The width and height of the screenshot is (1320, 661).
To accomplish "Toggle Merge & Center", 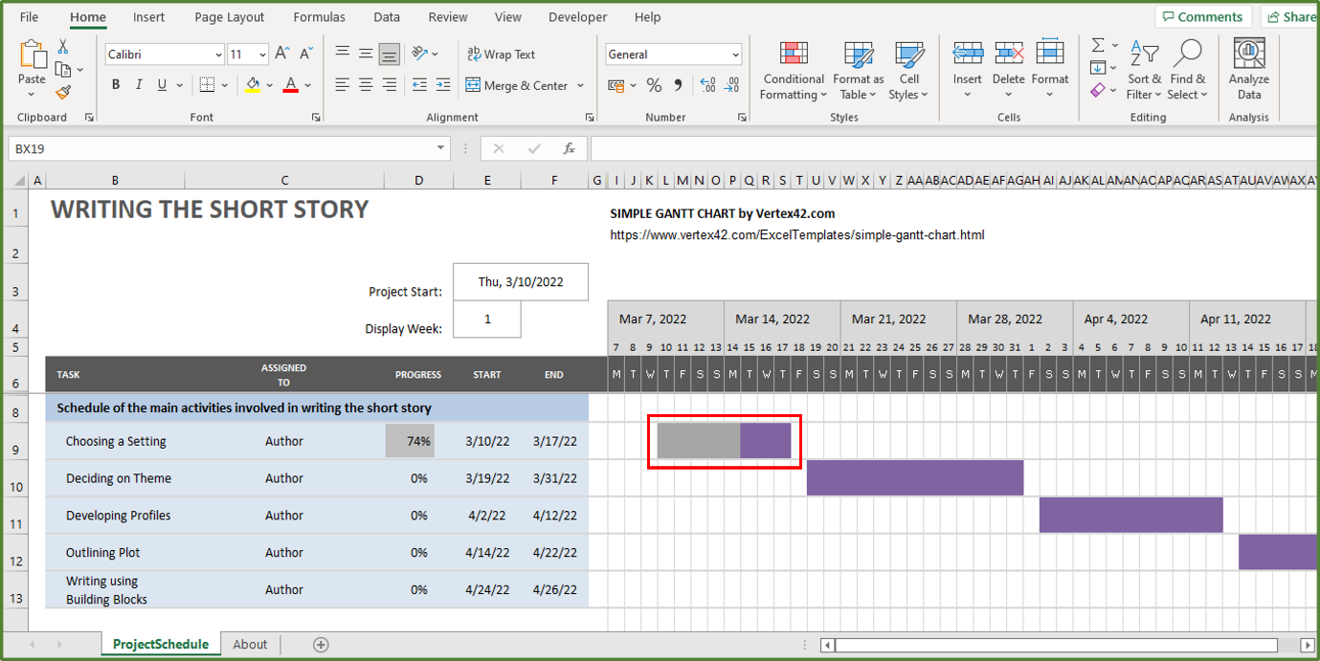I will tap(518, 85).
